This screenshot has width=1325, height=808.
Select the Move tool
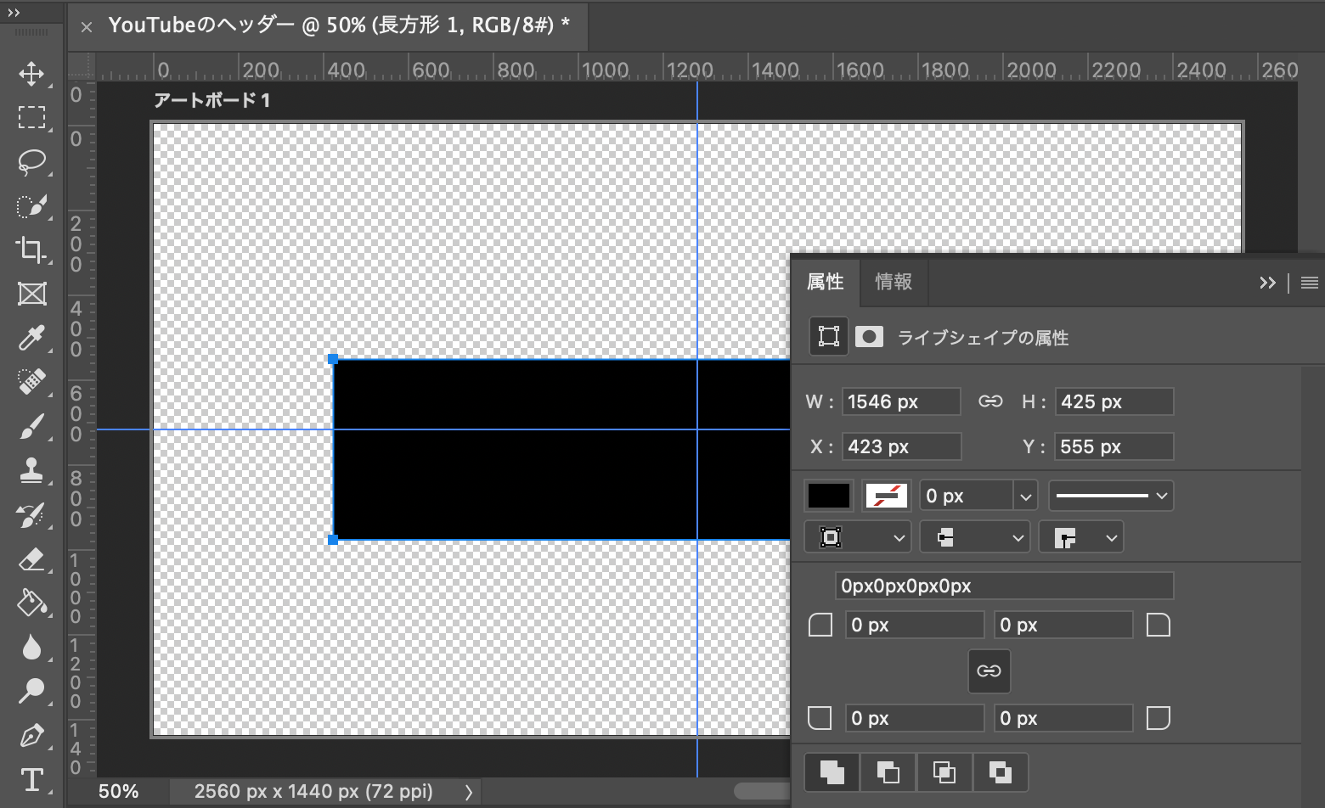31,74
